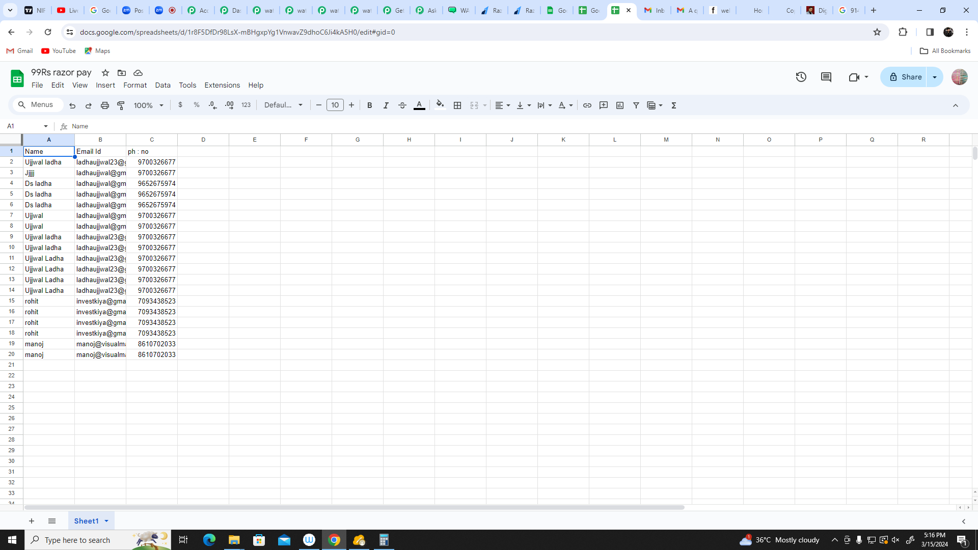978x550 pixels.
Task: Click the Menus search box
Action: (37, 105)
